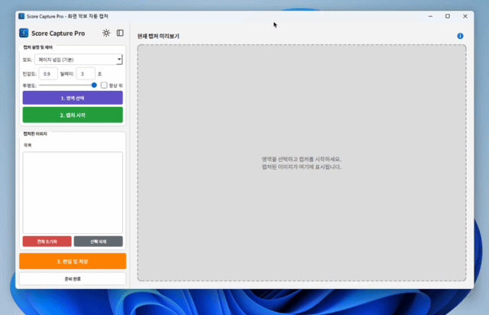Click the blue info icon

coord(460,36)
